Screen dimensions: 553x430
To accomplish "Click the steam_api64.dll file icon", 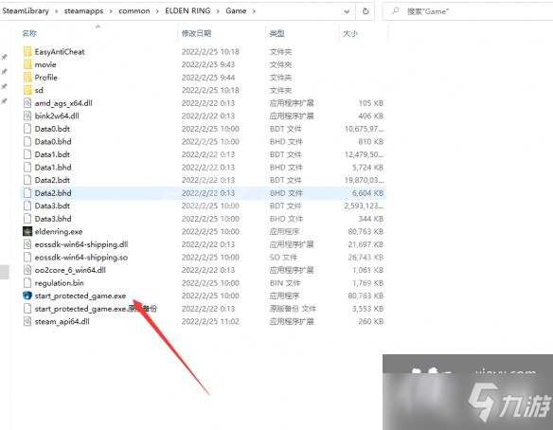I will [27, 321].
